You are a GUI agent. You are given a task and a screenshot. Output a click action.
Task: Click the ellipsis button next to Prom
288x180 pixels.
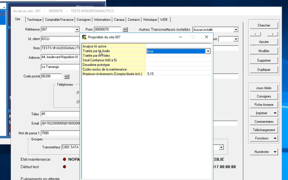tap(125, 29)
